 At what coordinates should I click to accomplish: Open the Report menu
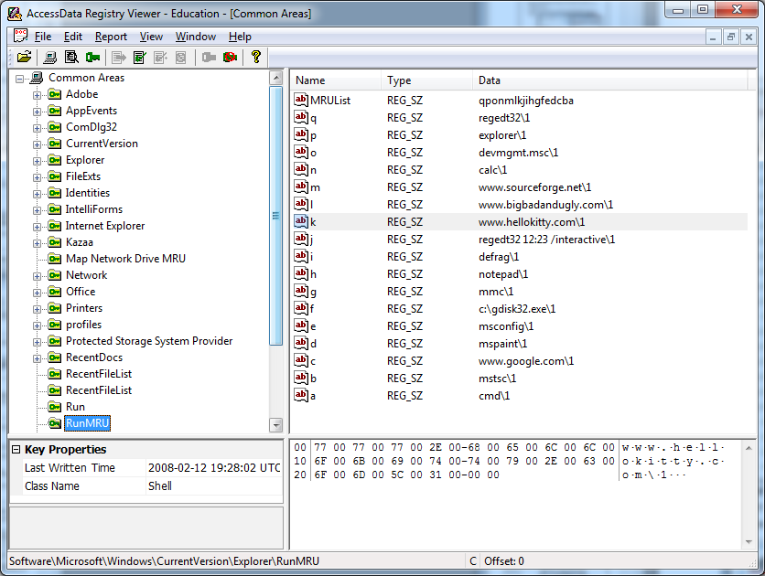point(111,37)
